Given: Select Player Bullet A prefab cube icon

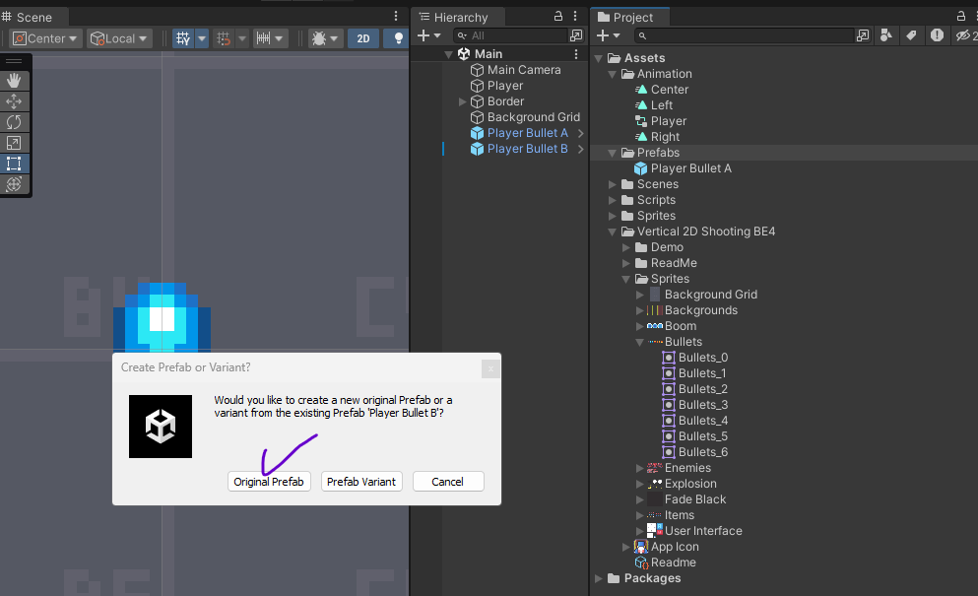Looking at the screenshot, I should point(477,133).
